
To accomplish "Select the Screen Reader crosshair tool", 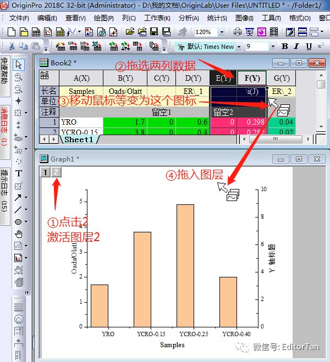I will 19,101.
